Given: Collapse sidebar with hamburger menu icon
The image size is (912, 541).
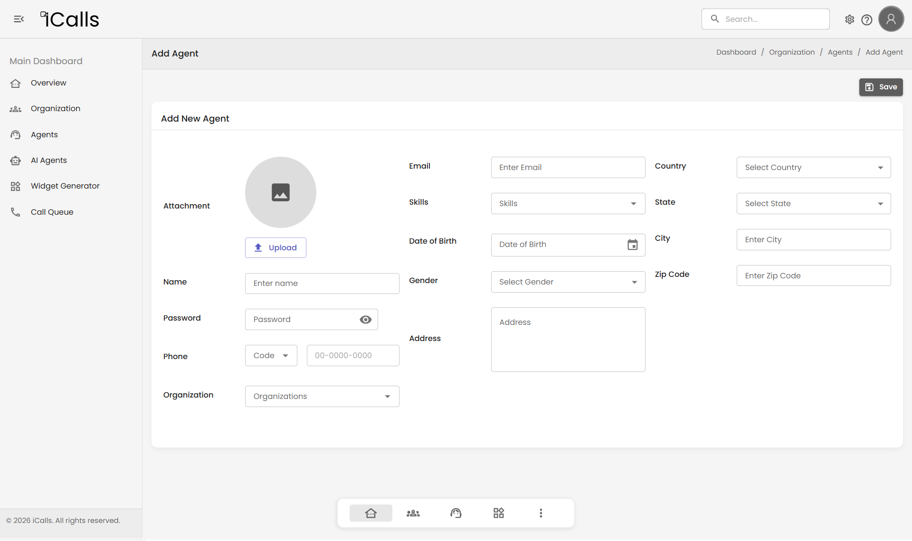Looking at the screenshot, I should coord(19,19).
